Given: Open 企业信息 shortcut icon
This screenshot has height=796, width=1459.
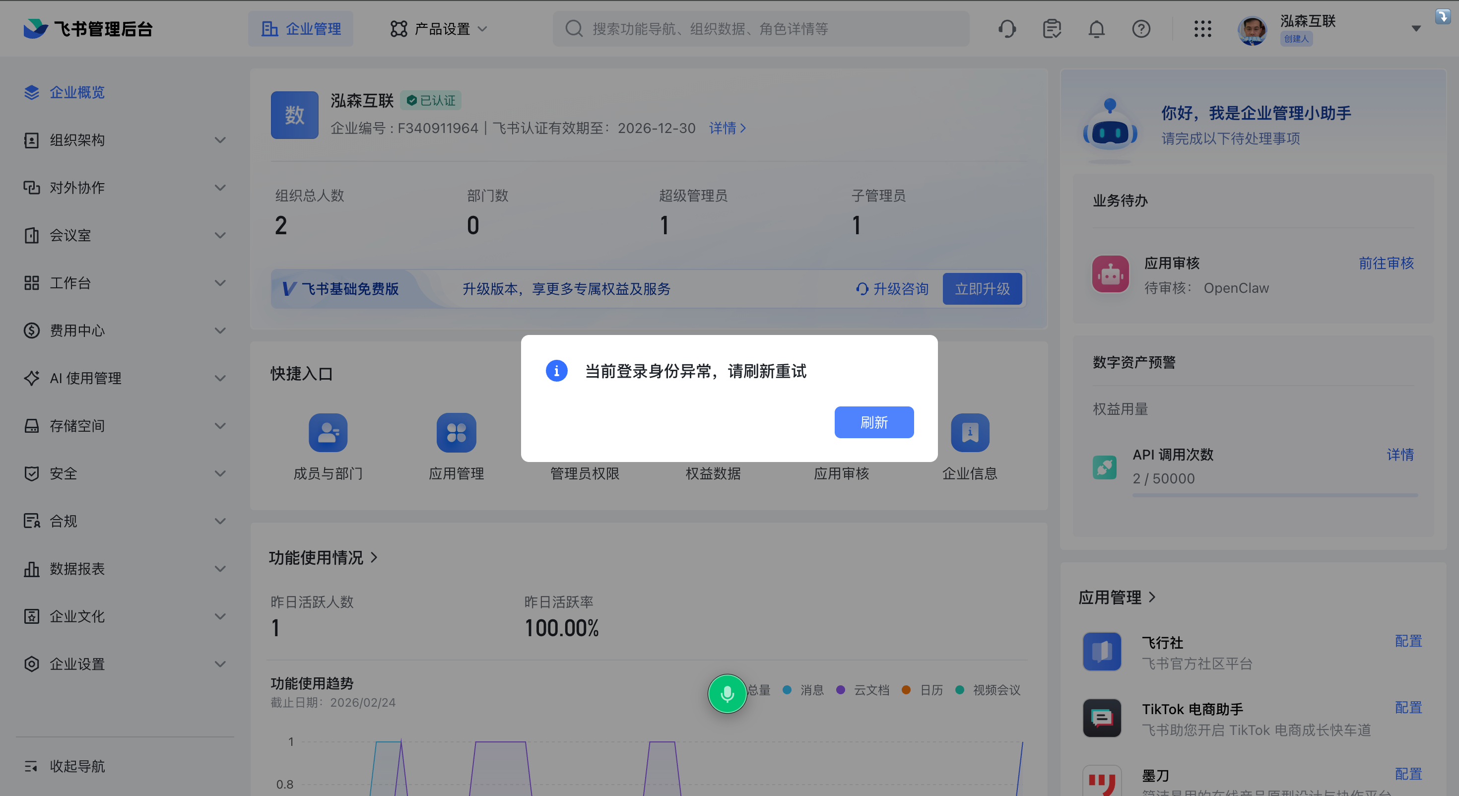Looking at the screenshot, I should pyautogui.click(x=970, y=432).
